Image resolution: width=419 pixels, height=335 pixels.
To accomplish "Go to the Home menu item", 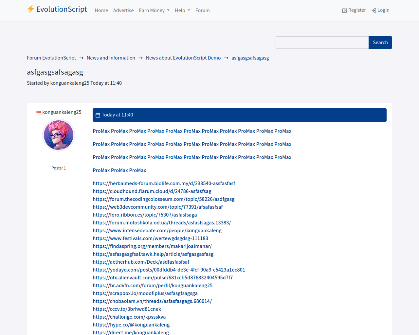I will [x=101, y=10].
